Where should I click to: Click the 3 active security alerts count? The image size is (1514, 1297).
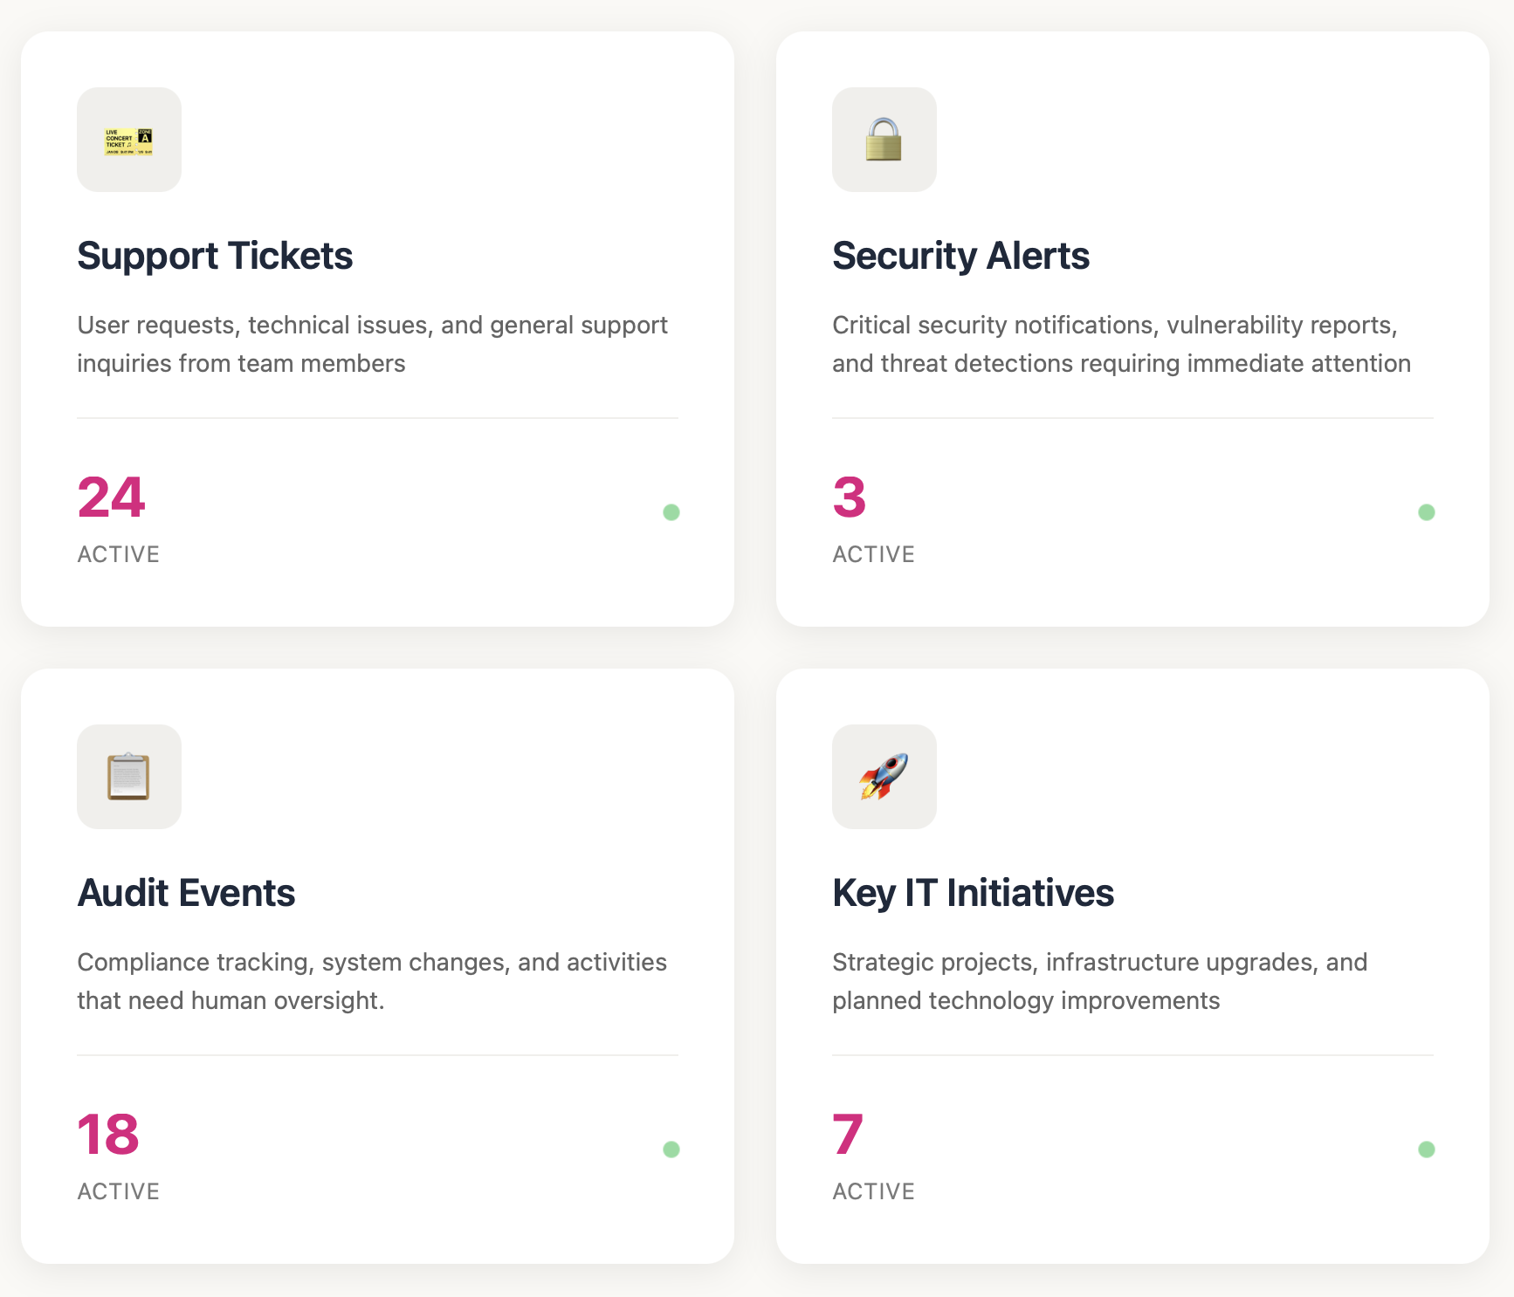point(849,498)
